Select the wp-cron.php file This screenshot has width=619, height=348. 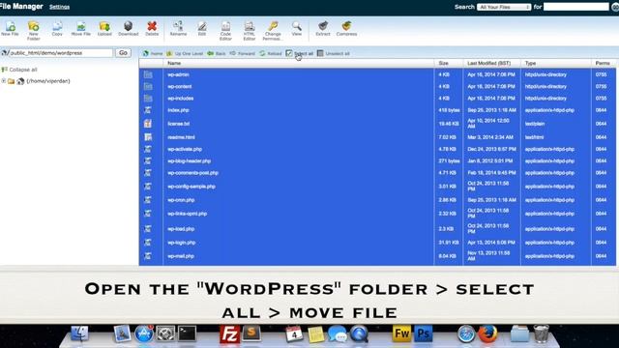[377, 200]
